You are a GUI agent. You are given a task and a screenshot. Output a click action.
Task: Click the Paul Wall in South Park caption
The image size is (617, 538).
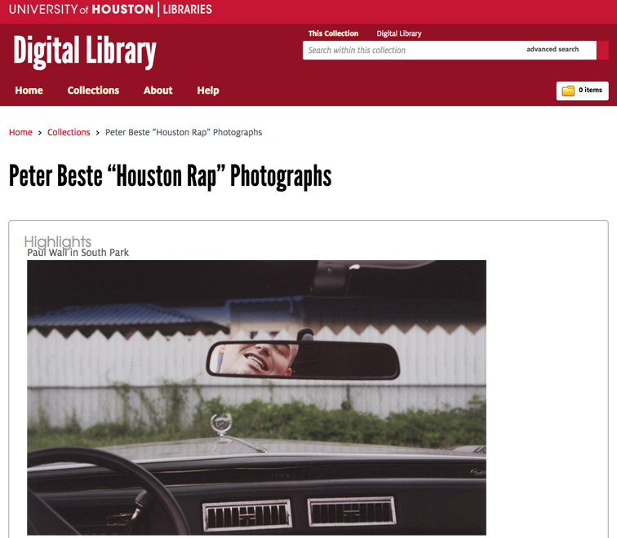click(78, 253)
